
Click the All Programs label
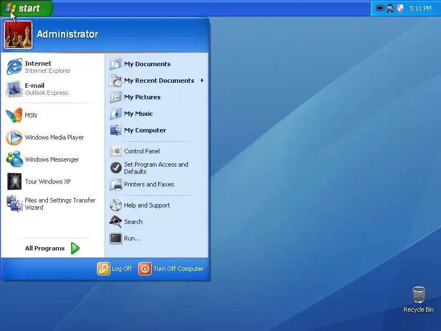click(45, 248)
